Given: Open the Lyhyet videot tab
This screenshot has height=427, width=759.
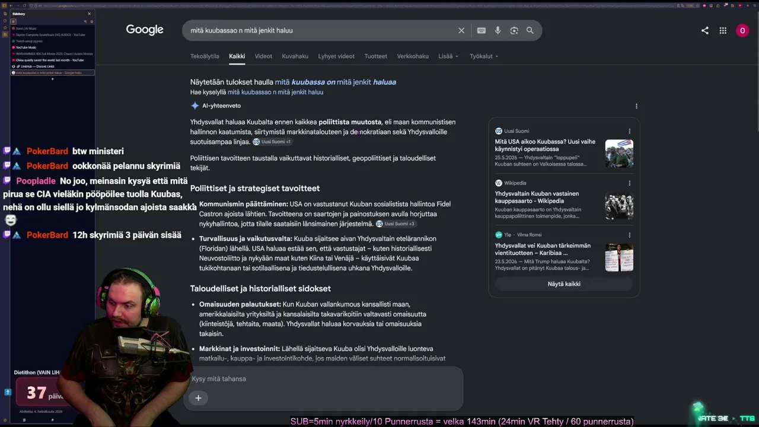Looking at the screenshot, I should tap(336, 56).
